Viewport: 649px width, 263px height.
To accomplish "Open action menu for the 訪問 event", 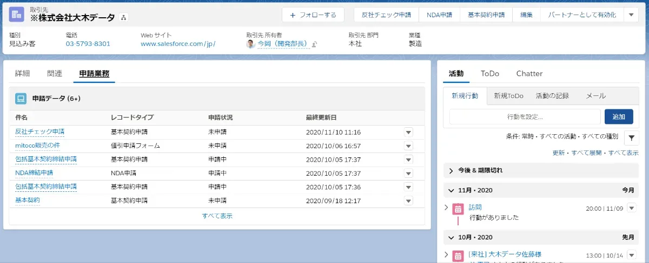I will coord(631,208).
